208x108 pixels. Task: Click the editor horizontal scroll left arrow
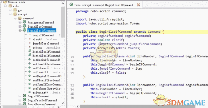click(x=78, y=106)
